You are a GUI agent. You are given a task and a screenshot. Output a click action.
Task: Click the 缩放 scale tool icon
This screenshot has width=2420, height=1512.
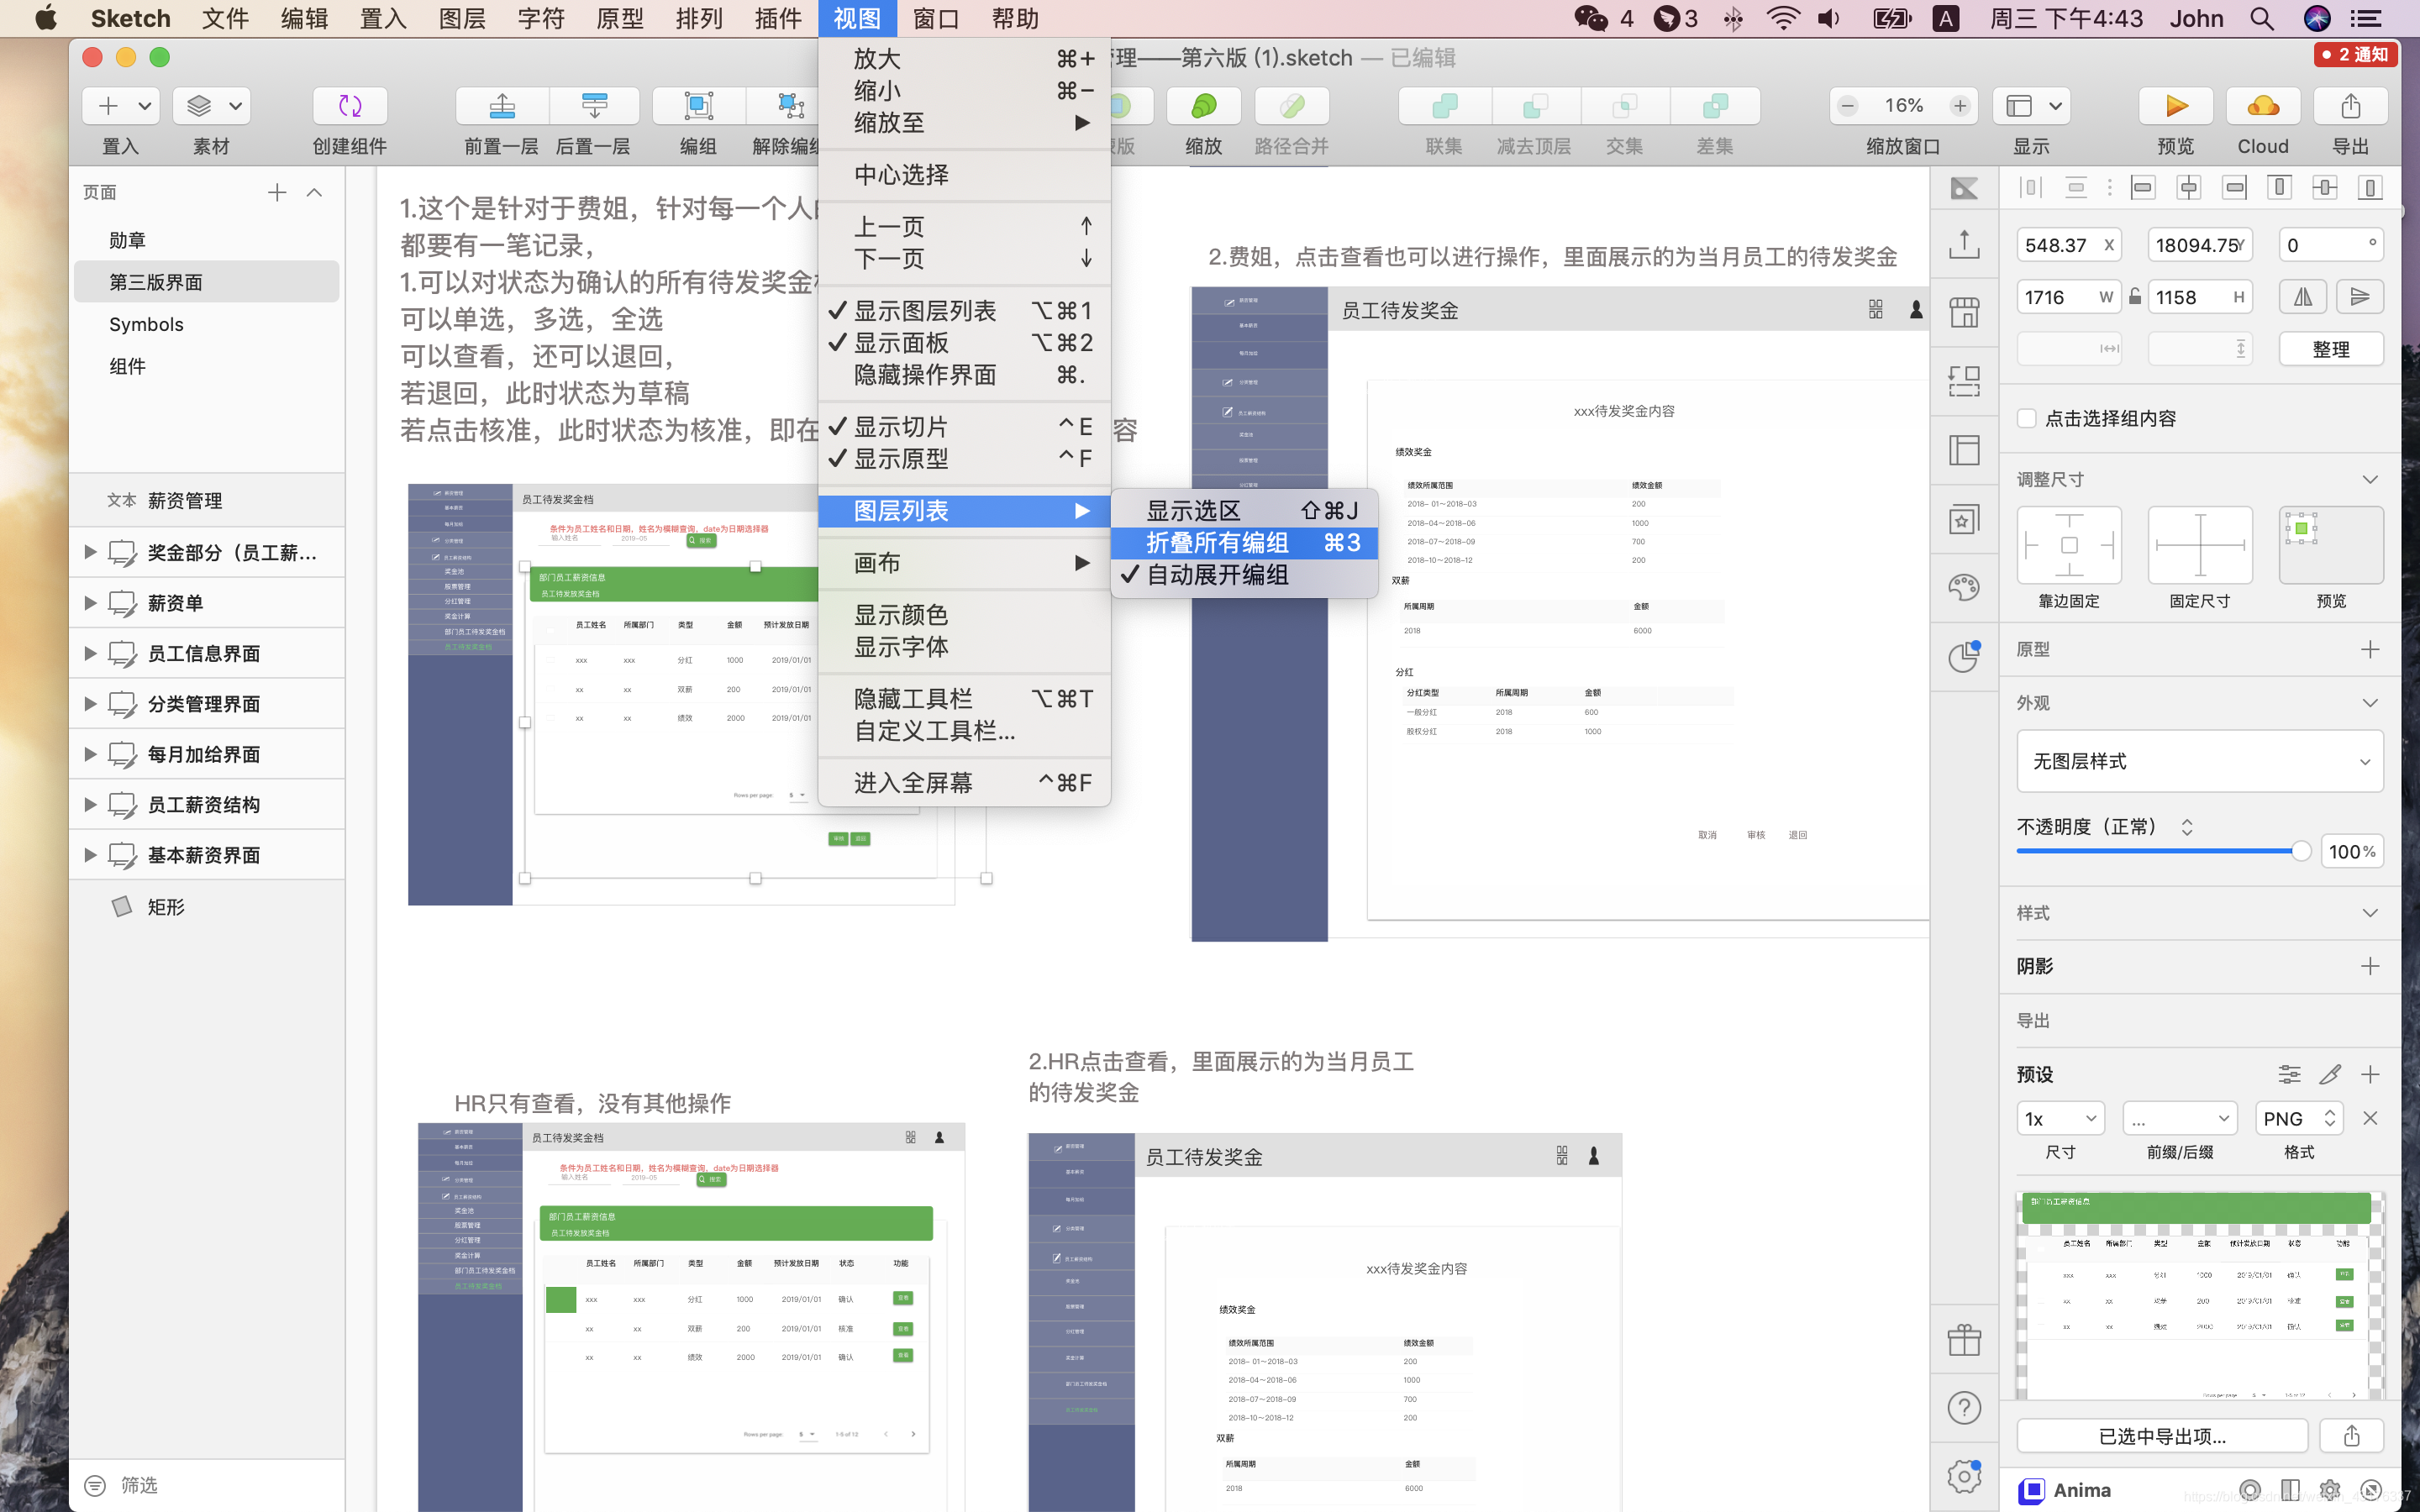point(1203,106)
